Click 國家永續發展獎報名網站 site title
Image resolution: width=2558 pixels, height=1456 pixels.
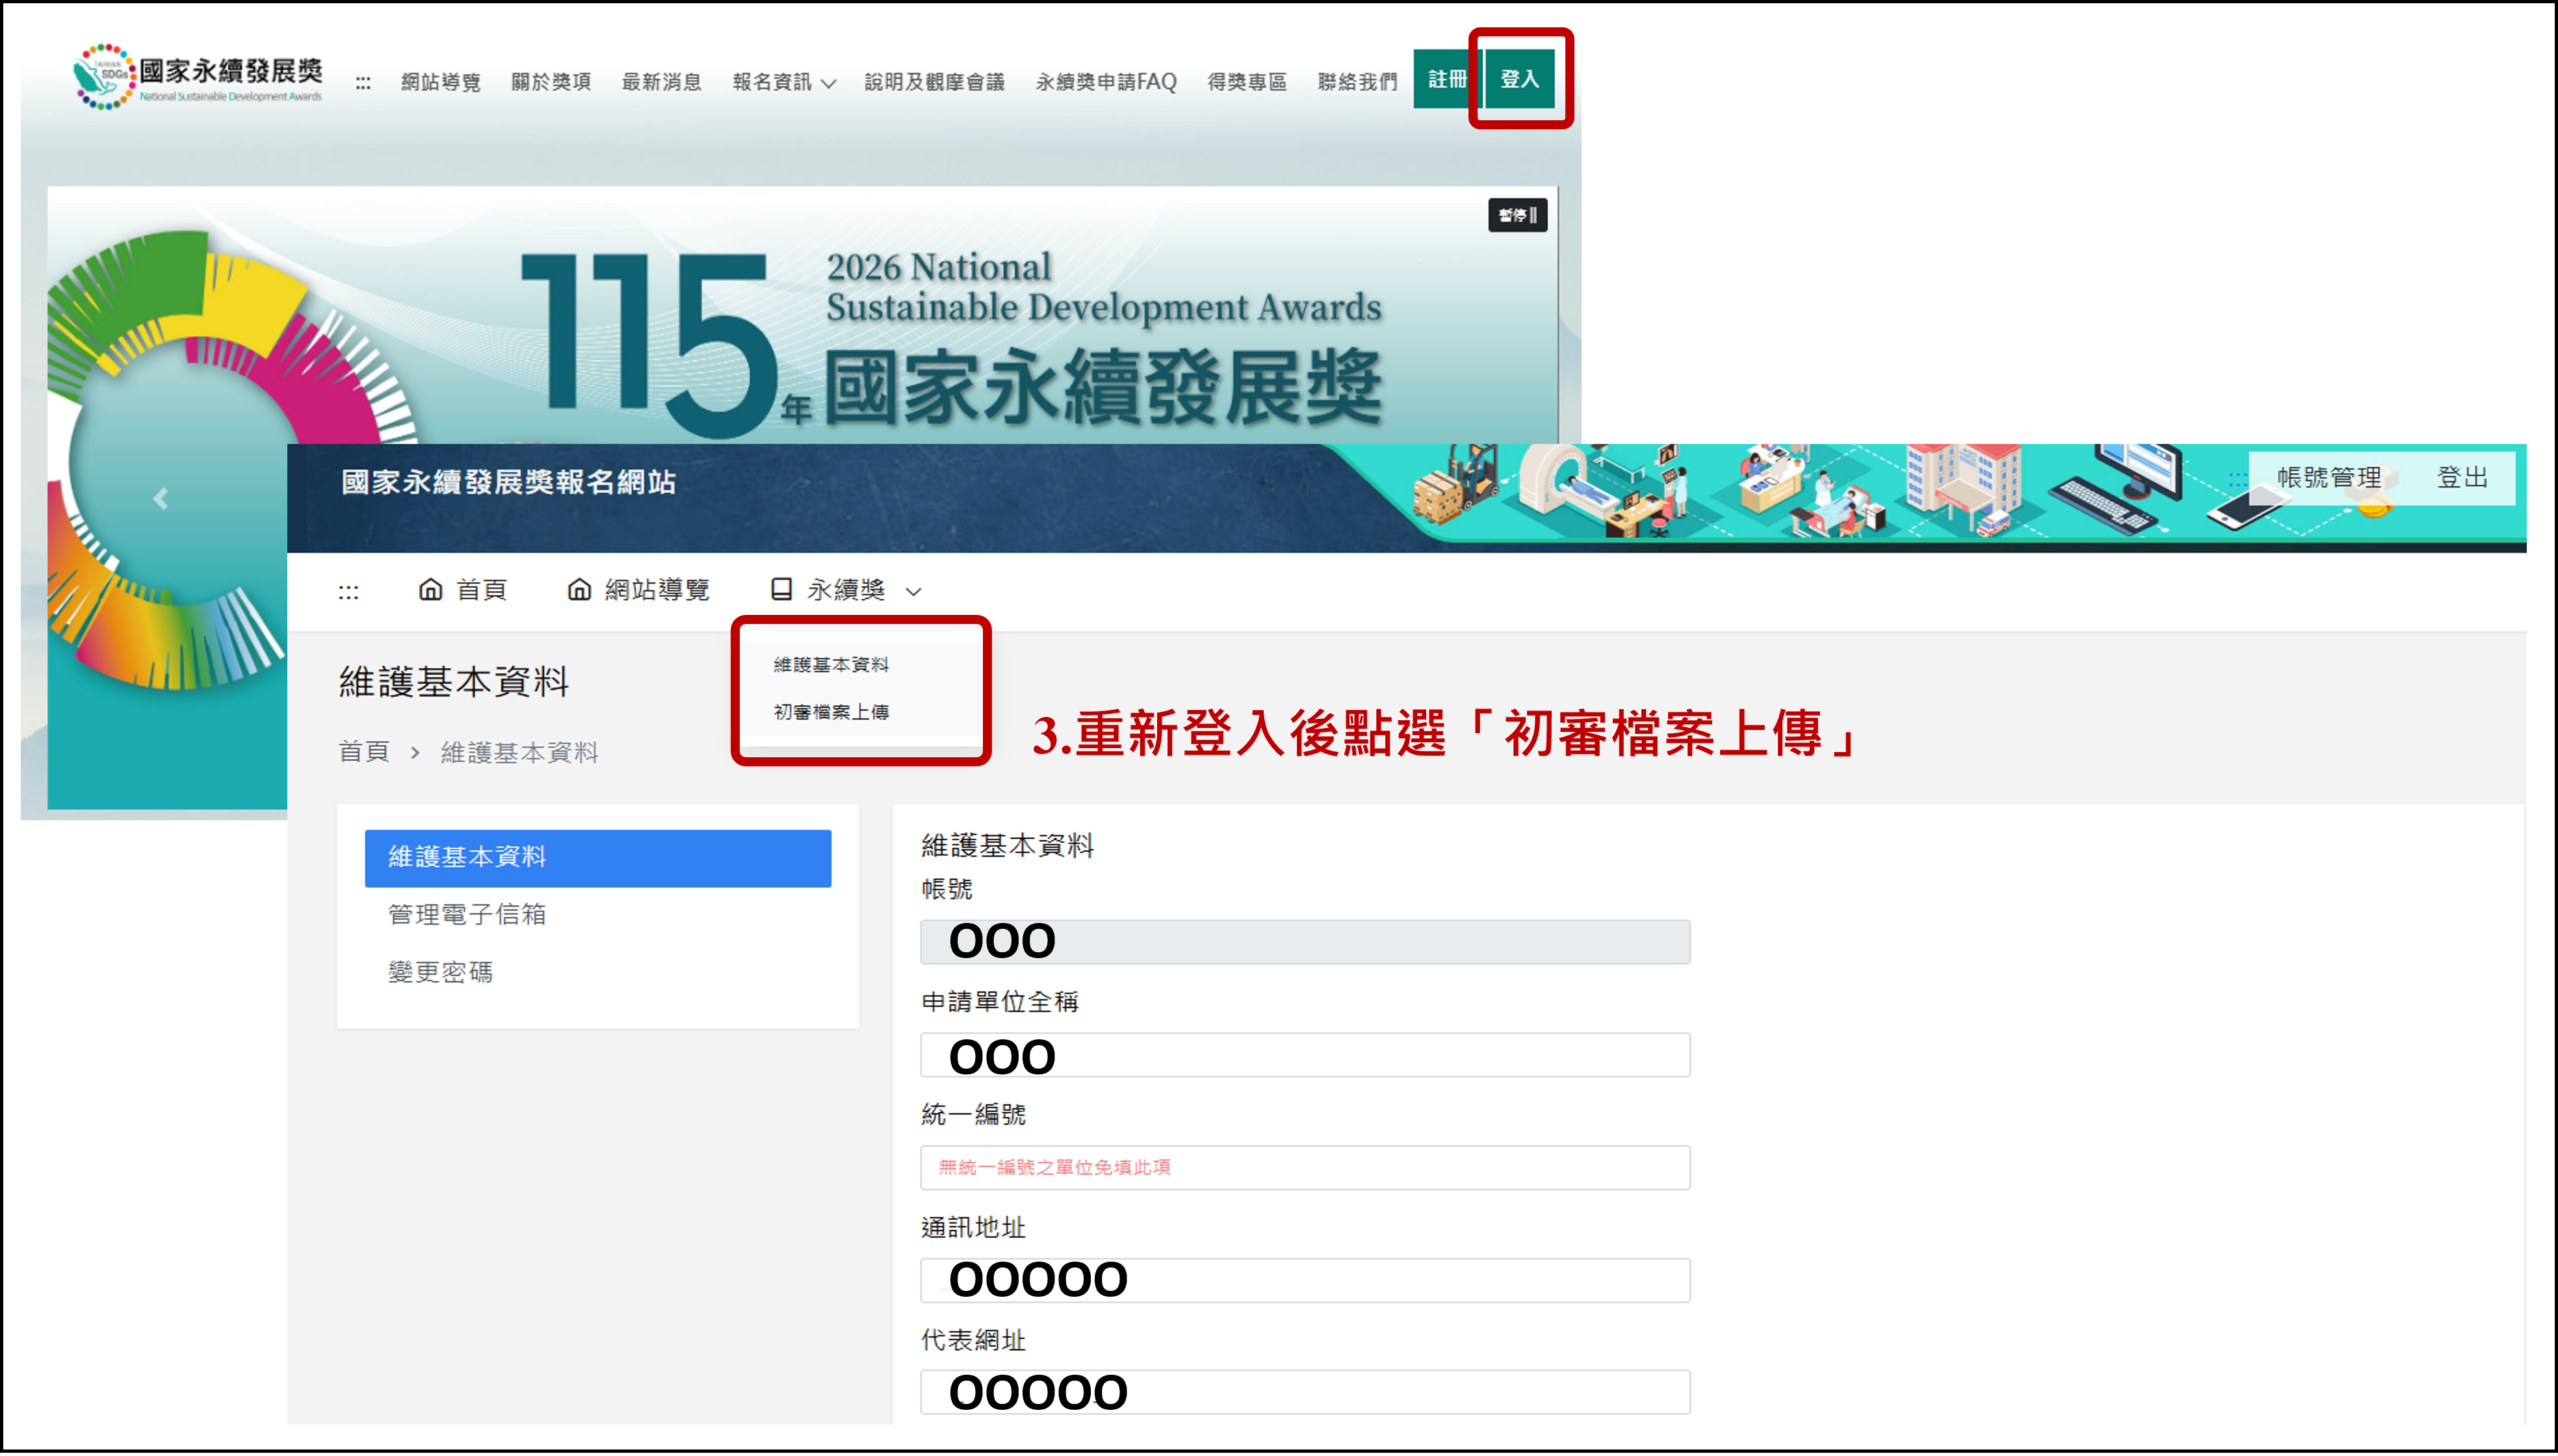point(508,483)
